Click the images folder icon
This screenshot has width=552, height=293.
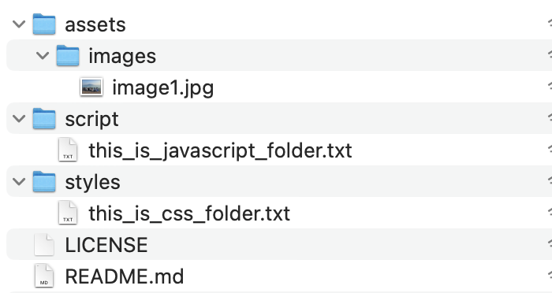tap(68, 56)
